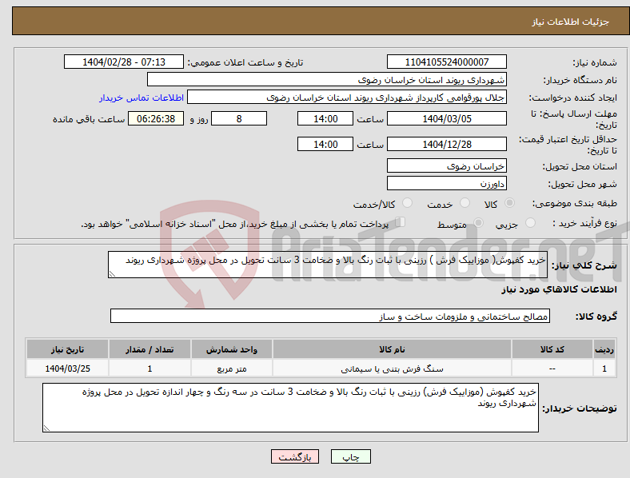630x478 pixels.
Task: Click the چاپ print button
Action: (x=351, y=456)
